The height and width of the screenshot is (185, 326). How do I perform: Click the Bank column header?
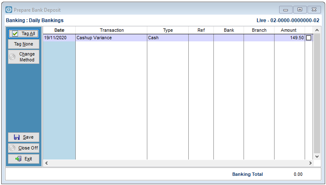[x=228, y=30]
